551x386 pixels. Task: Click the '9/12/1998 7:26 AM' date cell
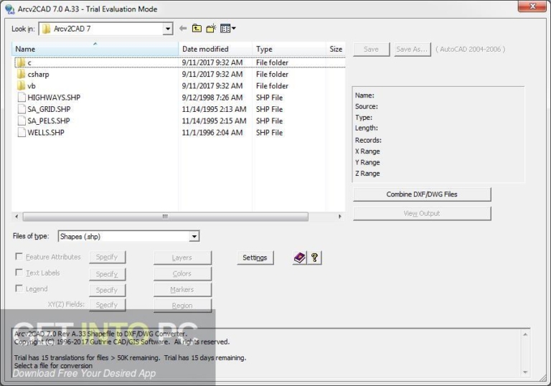click(x=212, y=98)
